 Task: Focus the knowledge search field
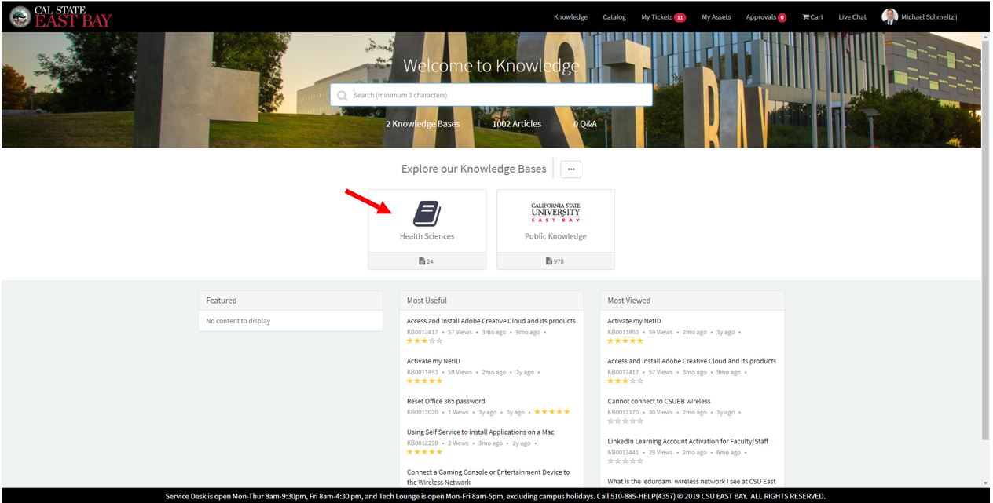pos(491,95)
